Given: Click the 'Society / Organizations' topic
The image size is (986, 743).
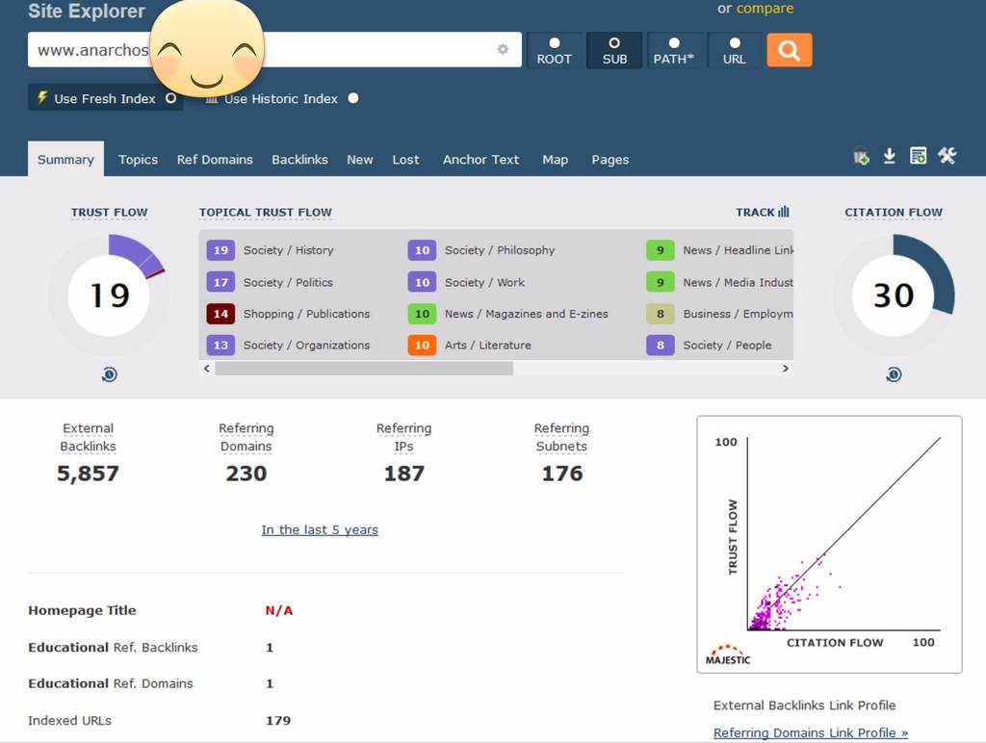Looking at the screenshot, I should click(x=307, y=346).
